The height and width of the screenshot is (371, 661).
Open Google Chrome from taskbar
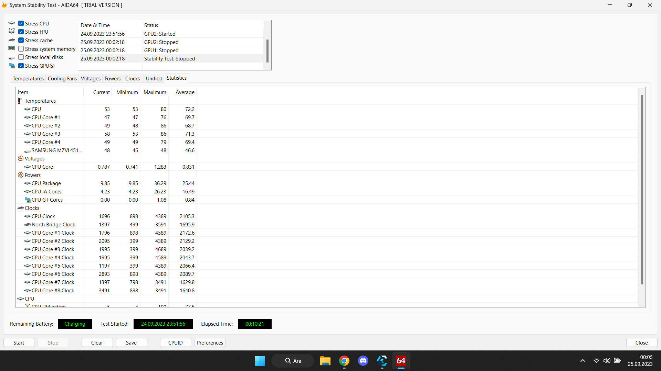tap(344, 361)
